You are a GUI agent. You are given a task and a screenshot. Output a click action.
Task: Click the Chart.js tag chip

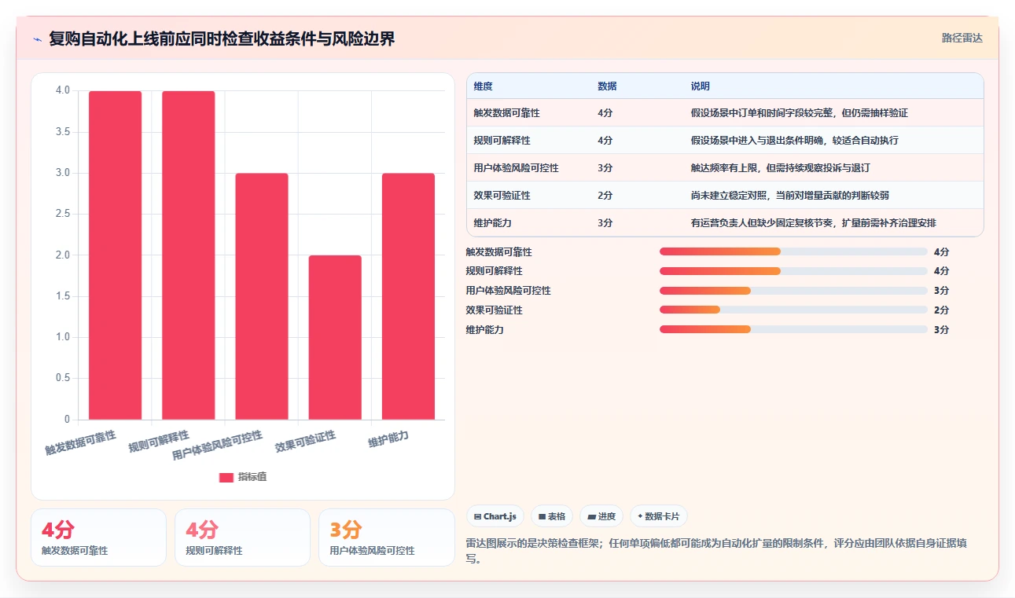point(495,516)
